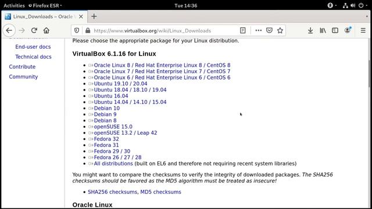Download Fedora 29 / 30 package
372x209 pixels.
click(x=112, y=152)
